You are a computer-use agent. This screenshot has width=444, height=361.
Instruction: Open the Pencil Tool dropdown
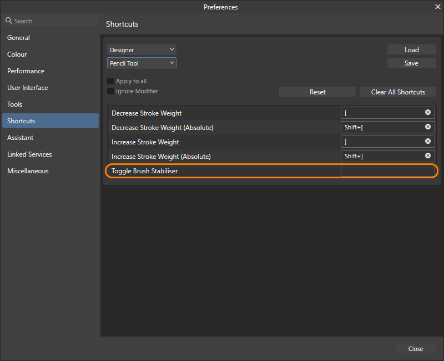click(x=142, y=62)
